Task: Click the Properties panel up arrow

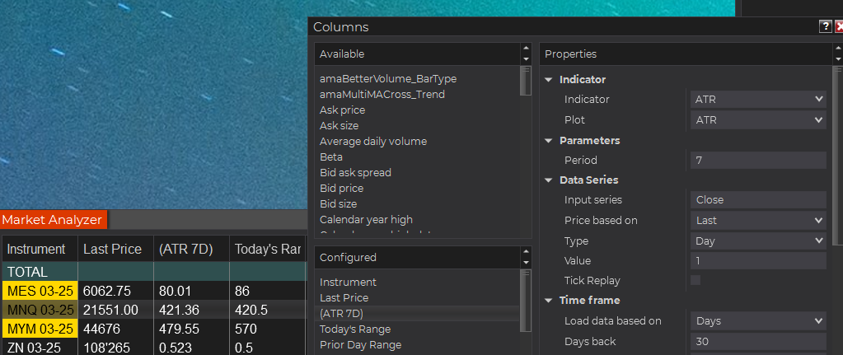Action: tap(839, 49)
